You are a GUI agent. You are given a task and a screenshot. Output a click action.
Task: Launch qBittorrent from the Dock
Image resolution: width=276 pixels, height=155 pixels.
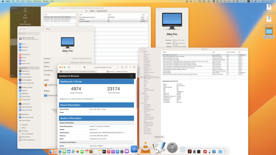tap(134, 149)
